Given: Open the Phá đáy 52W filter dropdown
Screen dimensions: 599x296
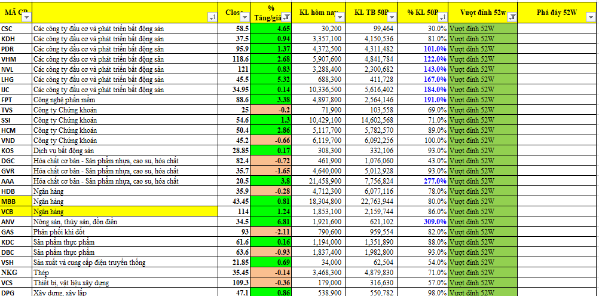Looking at the screenshot, I should pyautogui.click(x=591, y=18).
